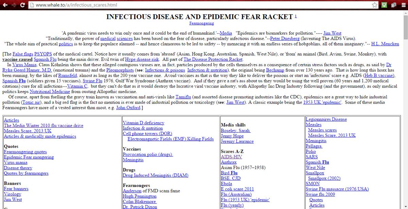Viewport: 408px width, 209px height.
Task: Click Swine Flu massacre (1976 USA) link
Action: click(x=337, y=189)
